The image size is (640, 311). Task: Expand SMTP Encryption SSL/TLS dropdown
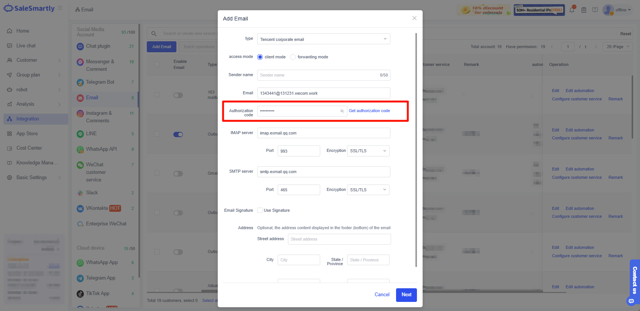pos(368,190)
